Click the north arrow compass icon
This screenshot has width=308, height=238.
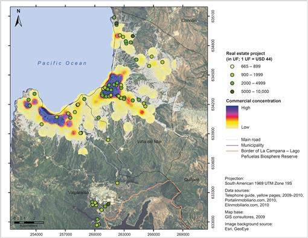(x=18, y=19)
